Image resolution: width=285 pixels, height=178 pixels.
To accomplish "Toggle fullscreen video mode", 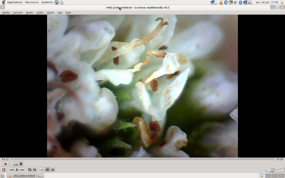I will [x=30, y=170].
